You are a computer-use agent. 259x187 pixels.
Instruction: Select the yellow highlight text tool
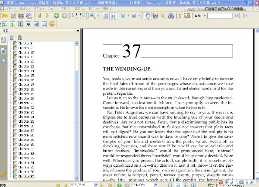(x=13, y=25)
